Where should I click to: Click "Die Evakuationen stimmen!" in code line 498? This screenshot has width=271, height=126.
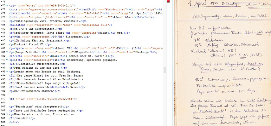point(34,91)
